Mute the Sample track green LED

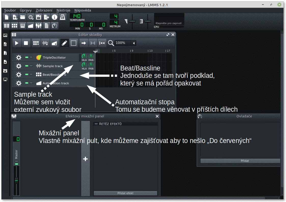27,66
